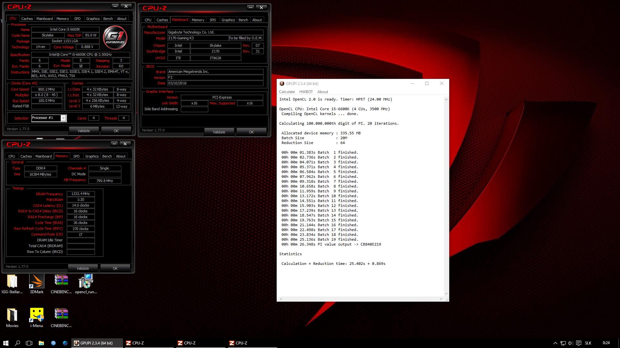Click the Core Speed 800.2 MHz field

[47, 89]
